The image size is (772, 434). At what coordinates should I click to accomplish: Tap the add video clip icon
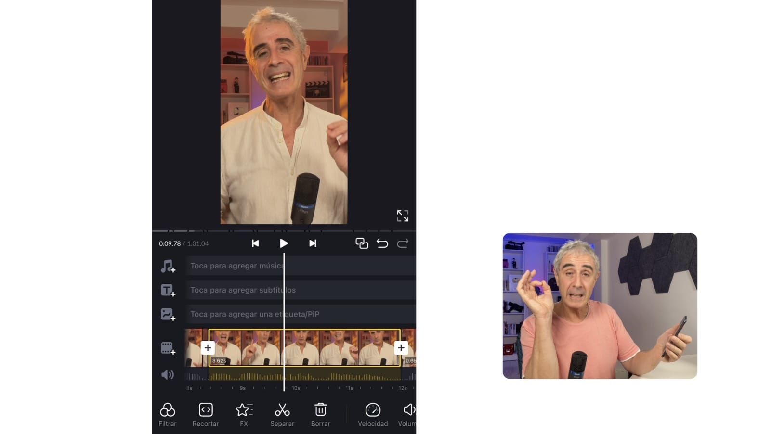click(168, 348)
